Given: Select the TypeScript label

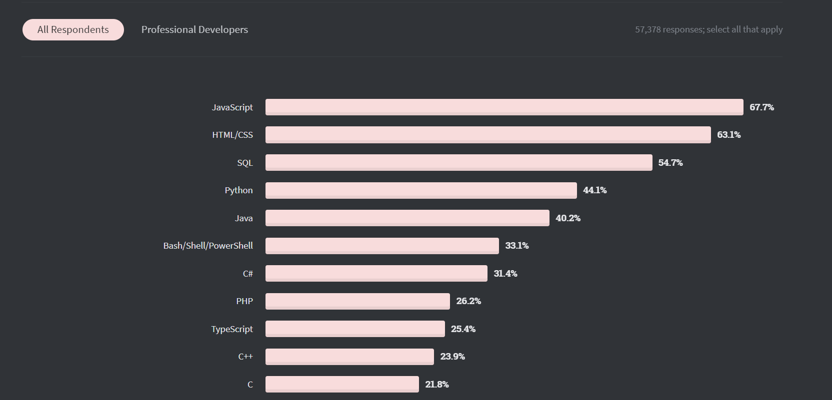Looking at the screenshot, I should (x=231, y=329).
